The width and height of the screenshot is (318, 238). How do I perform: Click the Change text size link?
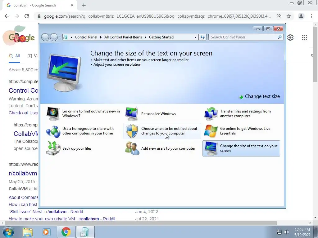click(262, 96)
